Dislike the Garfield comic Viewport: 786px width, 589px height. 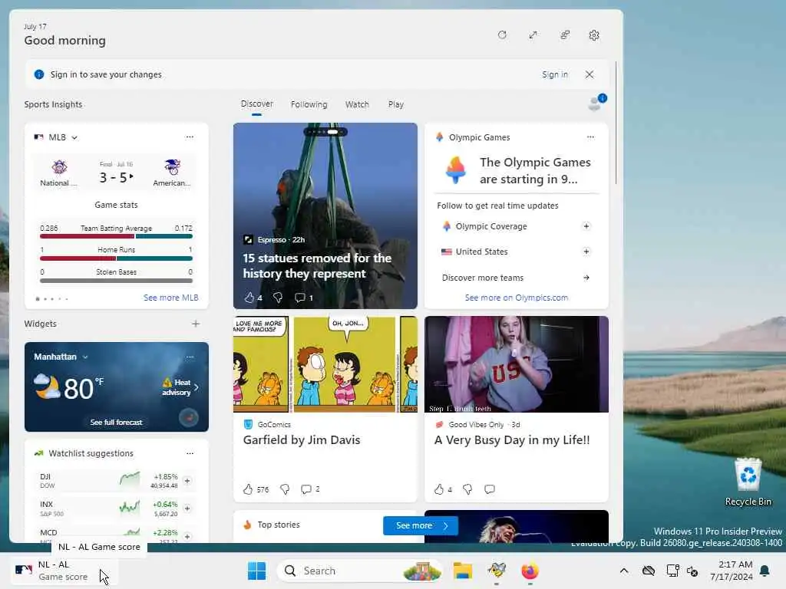tap(285, 489)
